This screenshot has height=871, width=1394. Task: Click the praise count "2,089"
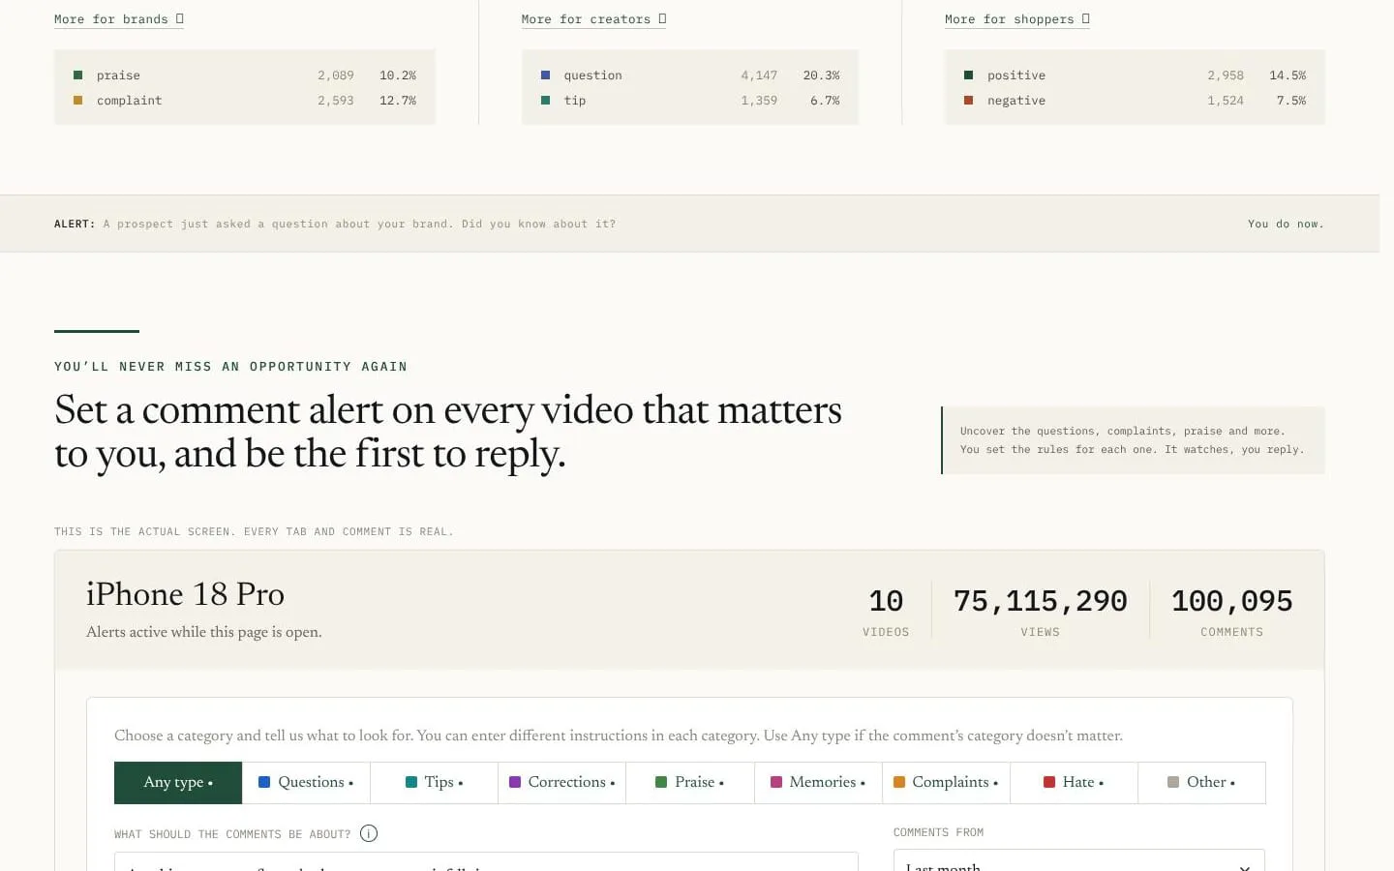click(336, 75)
